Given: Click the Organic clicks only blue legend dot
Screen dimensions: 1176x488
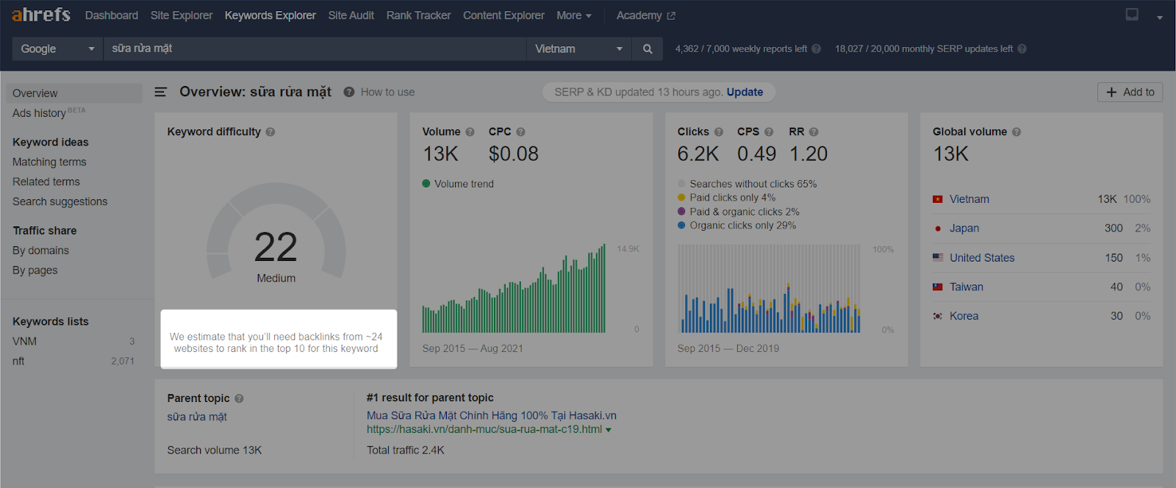Looking at the screenshot, I should click(x=681, y=226).
